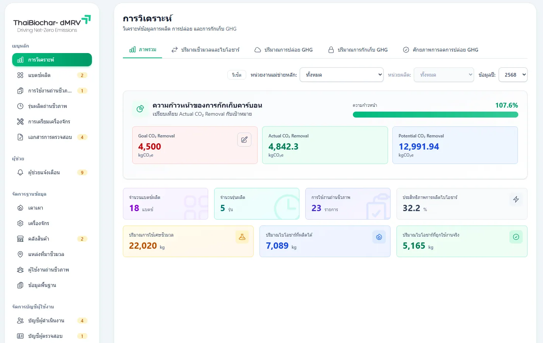Click the heading ความก้าวหน้าของการกักเก็บคาร์บอน
This screenshot has width=543, height=343.
click(207, 105)
